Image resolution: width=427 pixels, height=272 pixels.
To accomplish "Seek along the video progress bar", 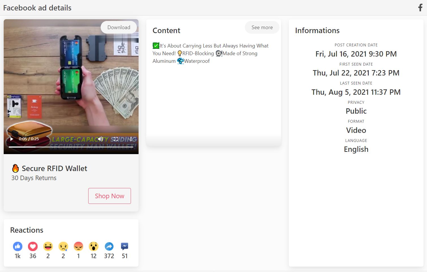I will [71, 147].
